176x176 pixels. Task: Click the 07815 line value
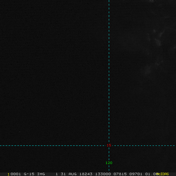120,174
